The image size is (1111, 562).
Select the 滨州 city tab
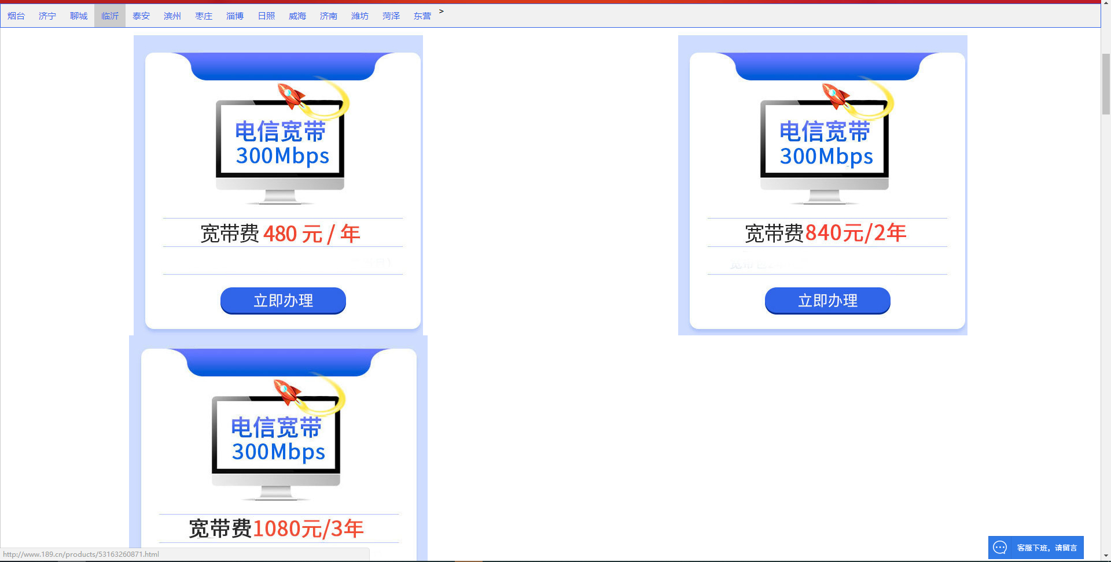172,16
